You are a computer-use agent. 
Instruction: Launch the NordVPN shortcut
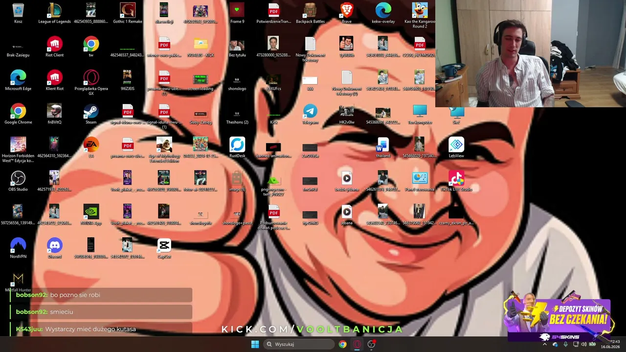[x=18, y=249]
